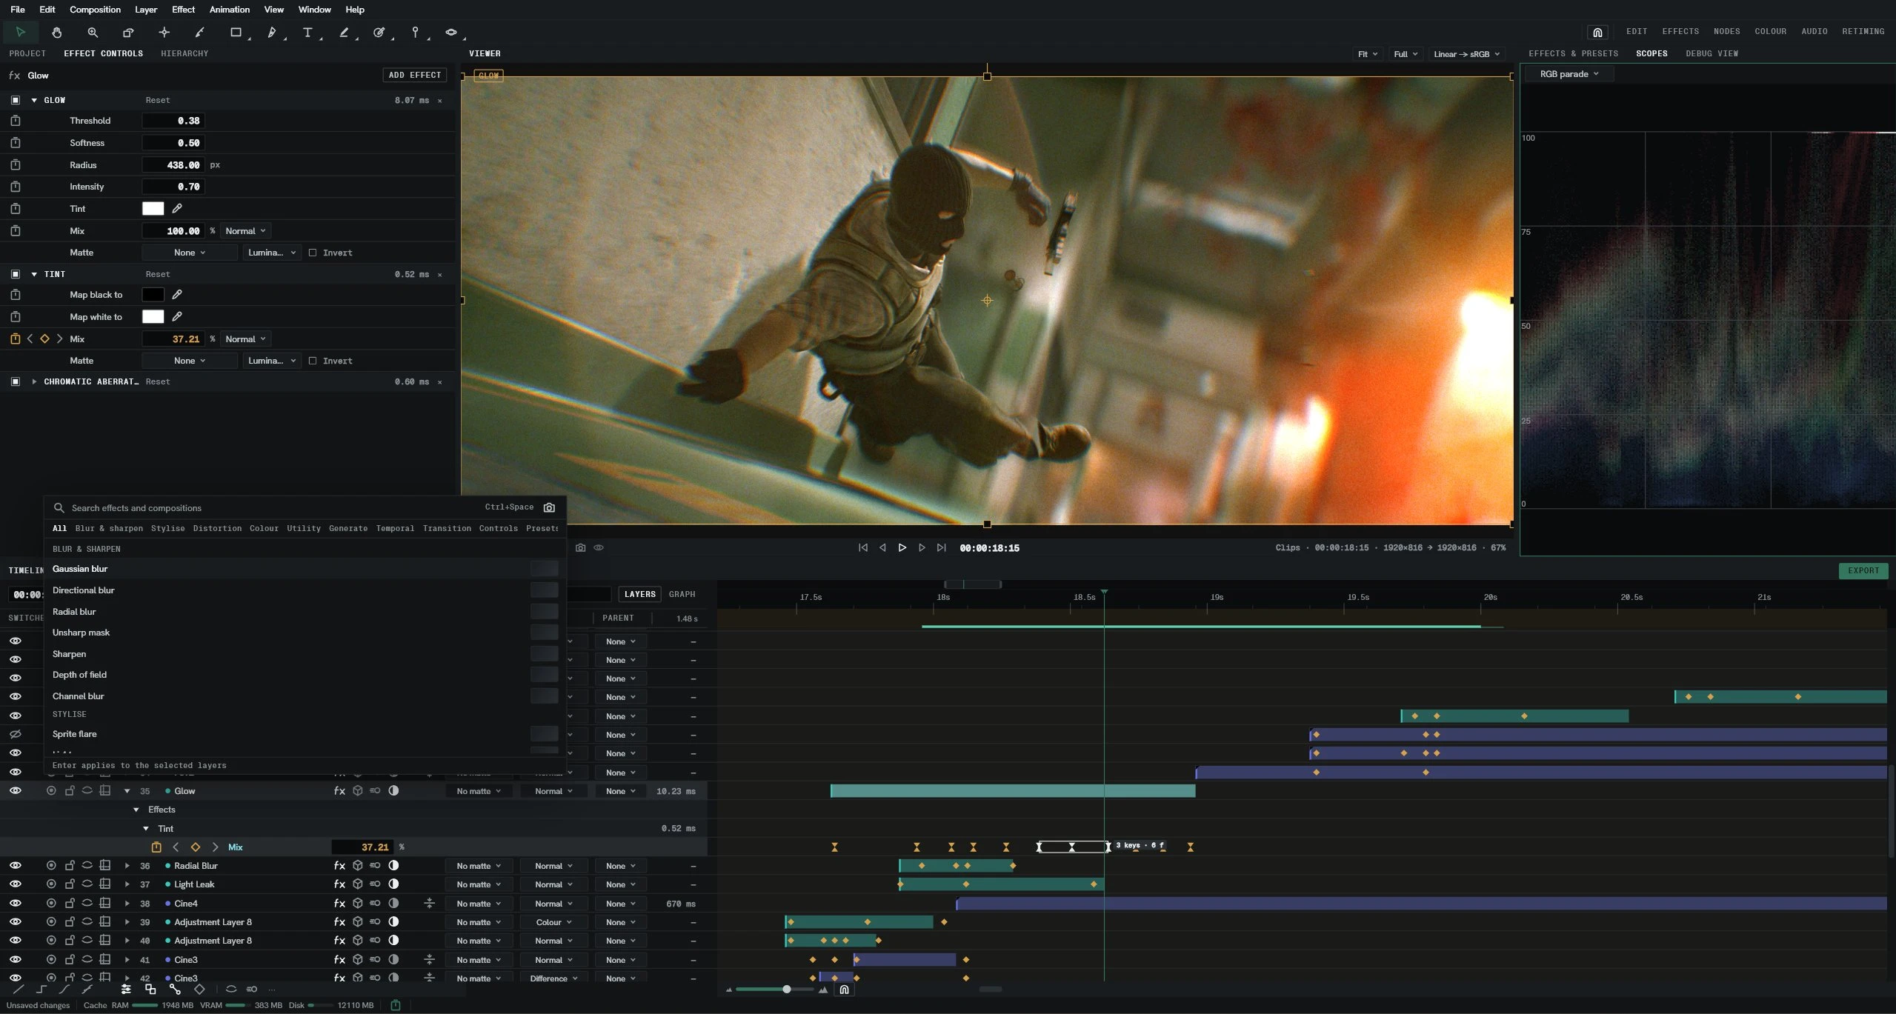Toggle the Tint effect enable box

coord(16,274)
